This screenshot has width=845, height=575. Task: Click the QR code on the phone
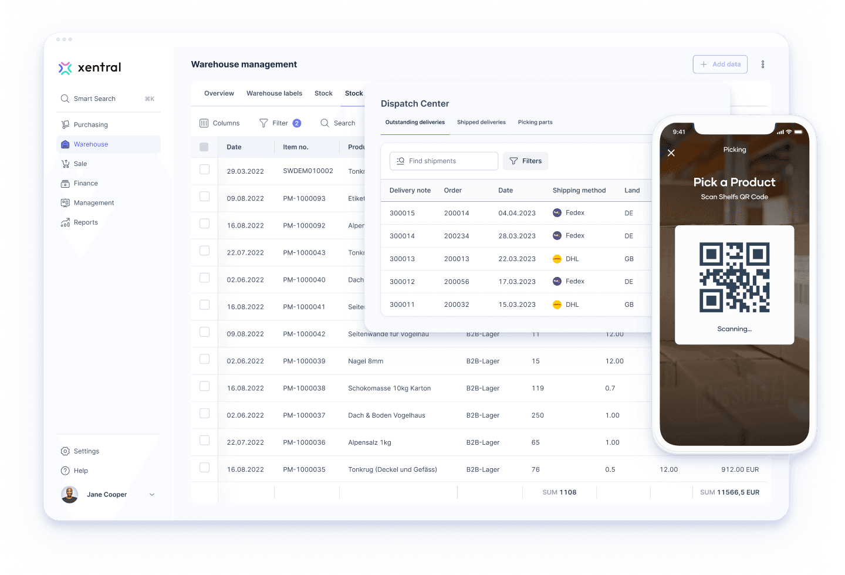pyautogui.click(x=734, y=277)
